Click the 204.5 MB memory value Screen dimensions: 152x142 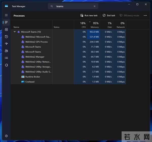94,42
